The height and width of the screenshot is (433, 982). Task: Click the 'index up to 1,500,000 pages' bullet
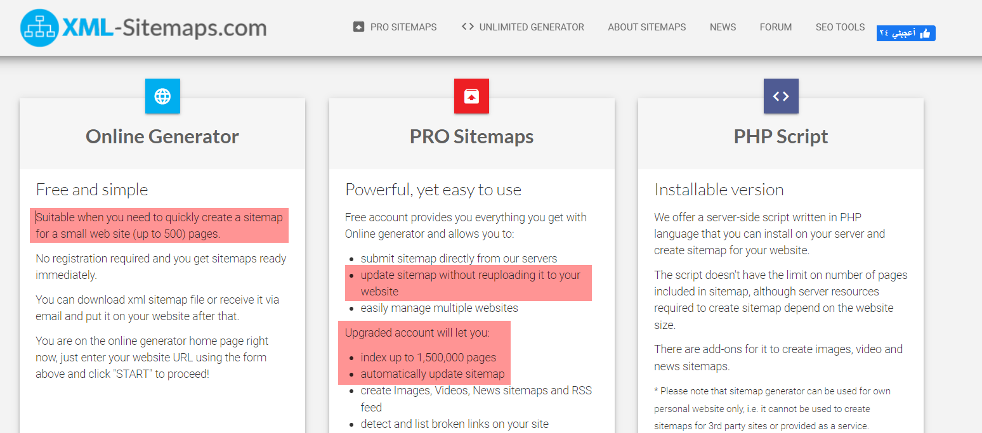tap(428, 358)
